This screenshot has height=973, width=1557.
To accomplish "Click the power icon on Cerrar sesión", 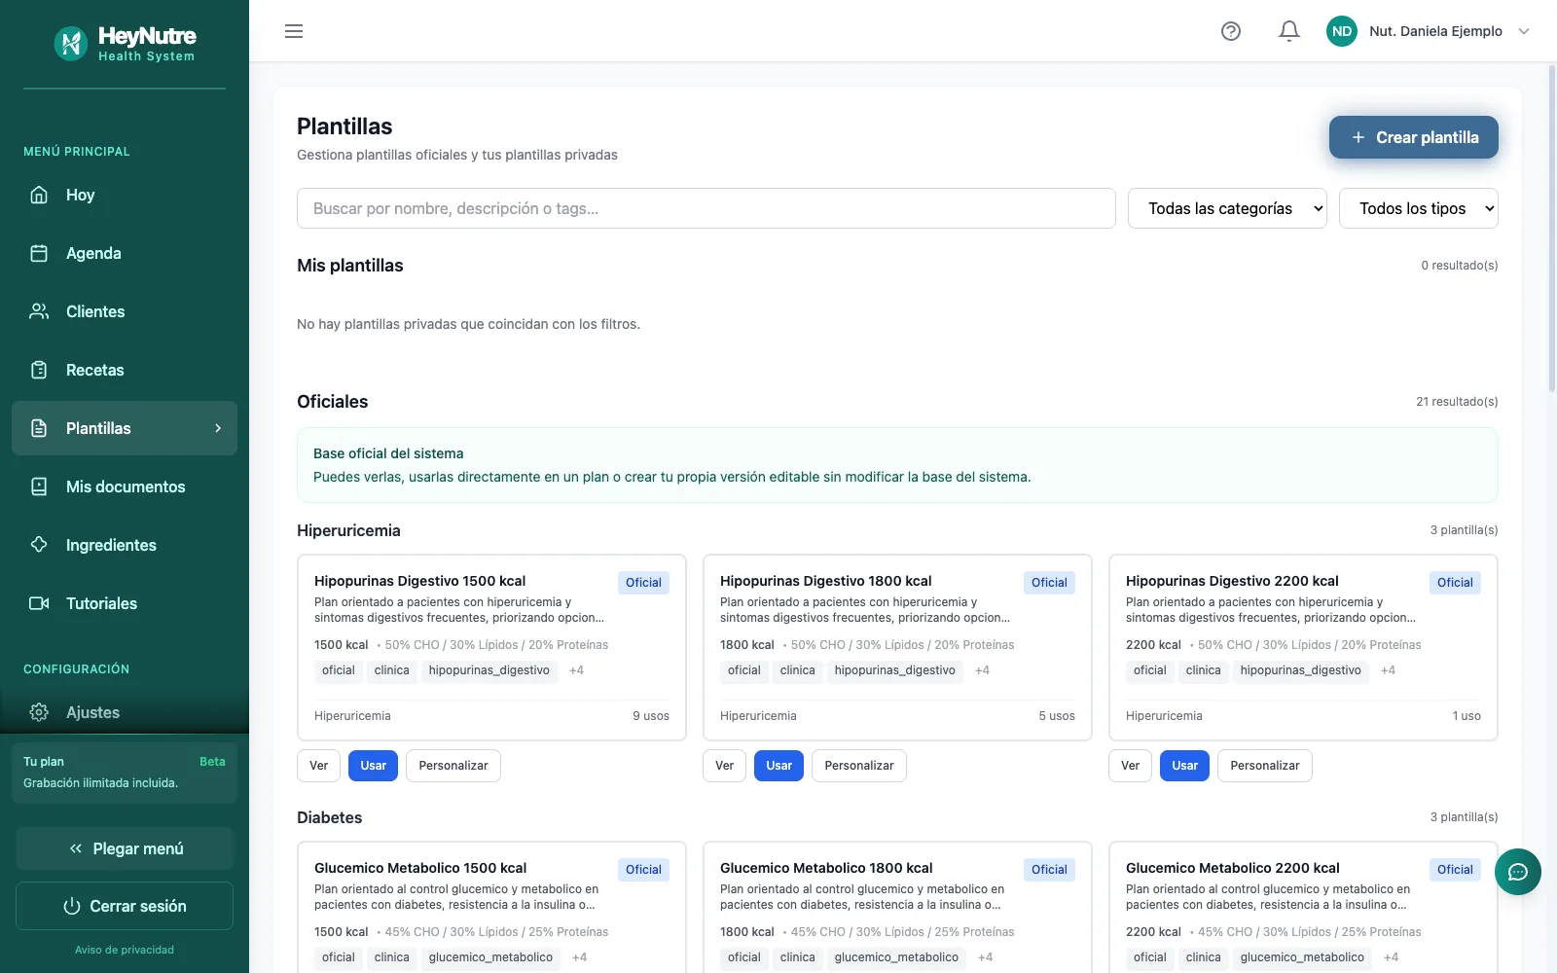I will (72, 906).
